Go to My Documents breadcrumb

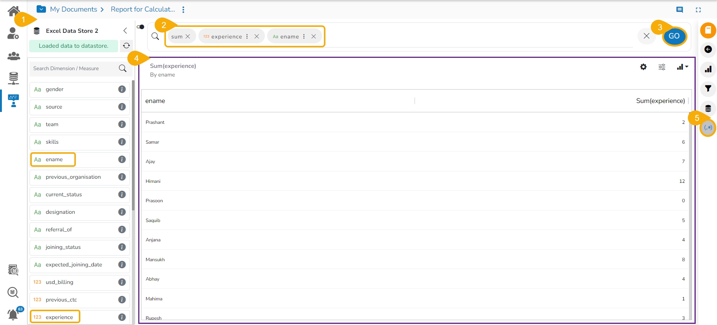coord(73,9)
